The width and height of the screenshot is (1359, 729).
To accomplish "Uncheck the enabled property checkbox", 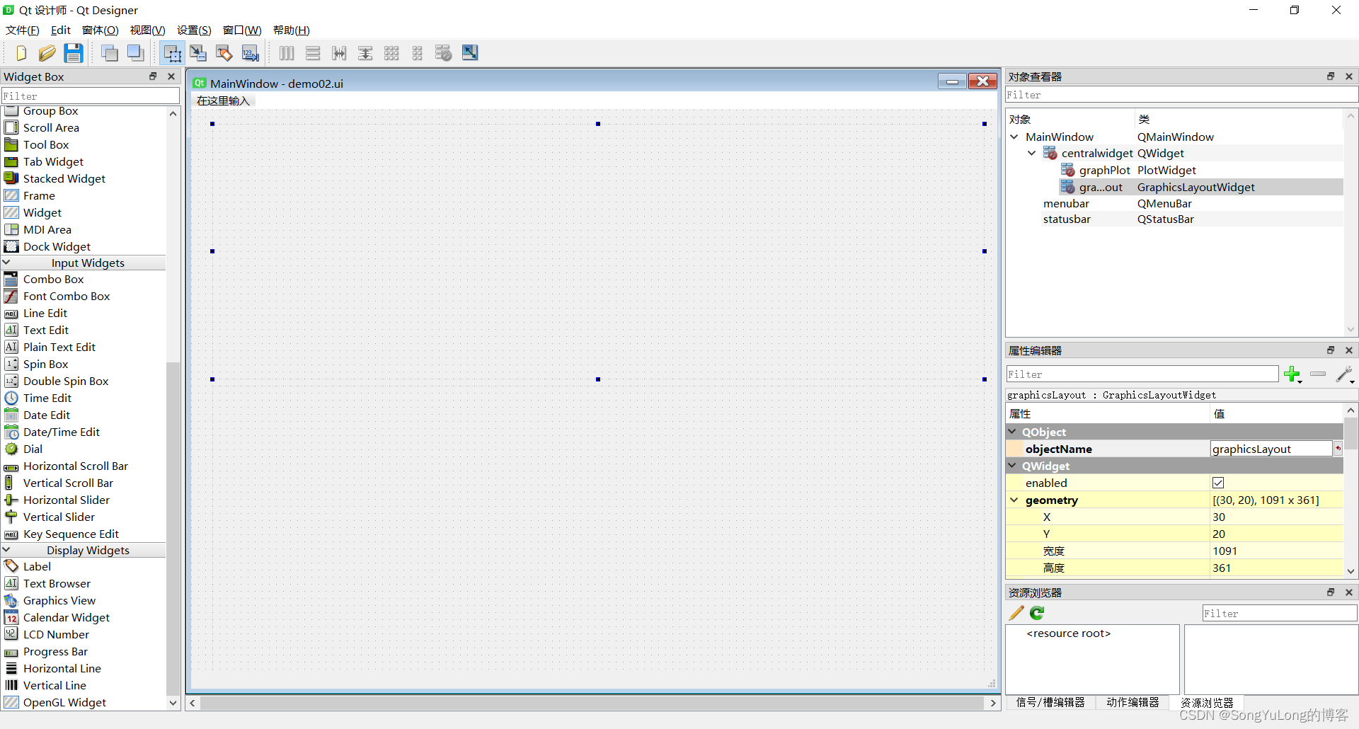I will point(1218,482).
